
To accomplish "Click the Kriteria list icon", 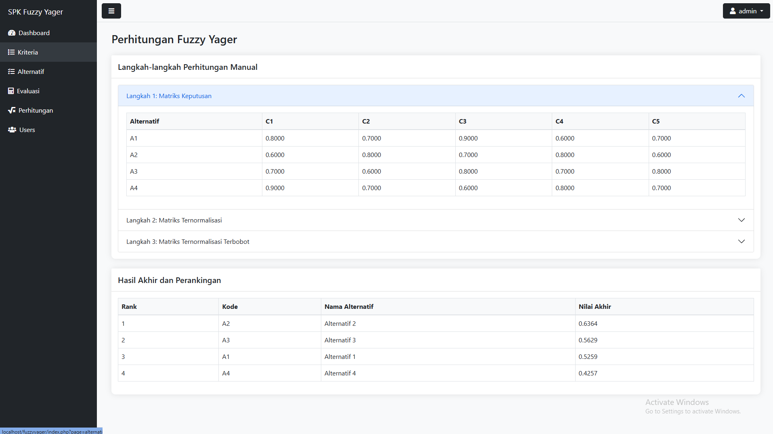I will pos(11,52).
